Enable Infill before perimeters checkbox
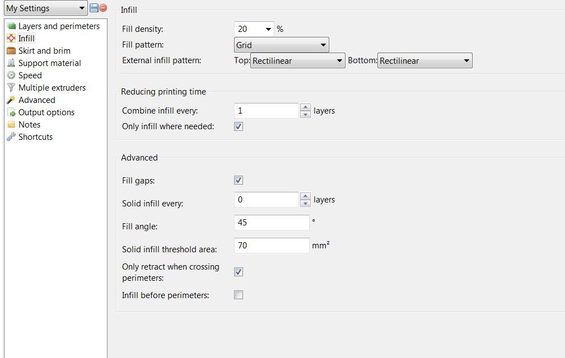Viewport: 565px width, 358px height. click(239, 295)
